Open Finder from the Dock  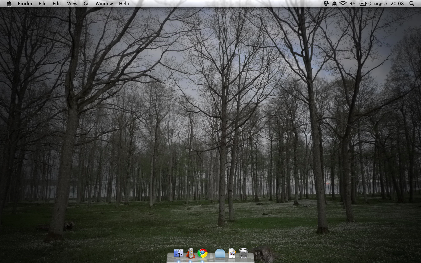[x=179, y=253]
